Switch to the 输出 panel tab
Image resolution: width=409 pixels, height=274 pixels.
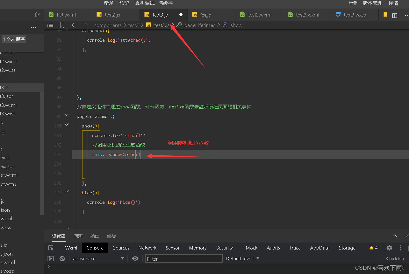[95, 236]
